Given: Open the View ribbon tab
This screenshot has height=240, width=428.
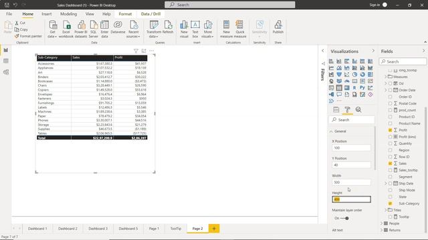Looking at the screenshot, I should (x=90, y=14).
